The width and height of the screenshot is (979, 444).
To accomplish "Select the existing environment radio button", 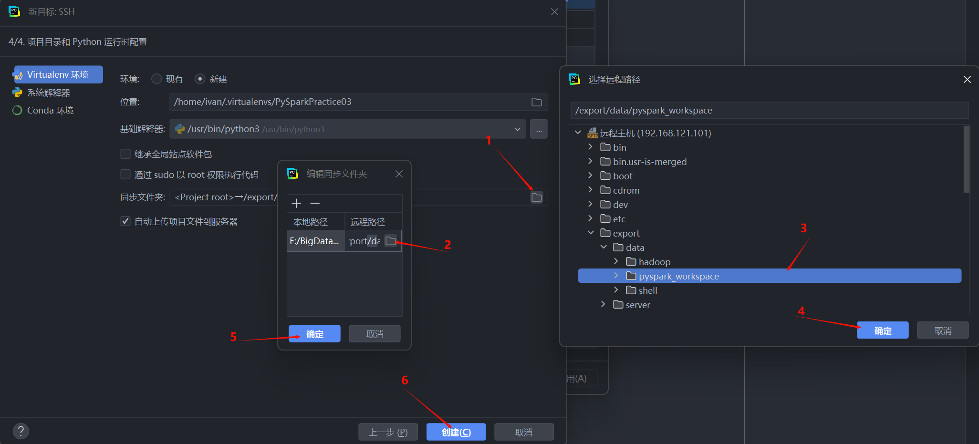I will [x=156, y=79].
